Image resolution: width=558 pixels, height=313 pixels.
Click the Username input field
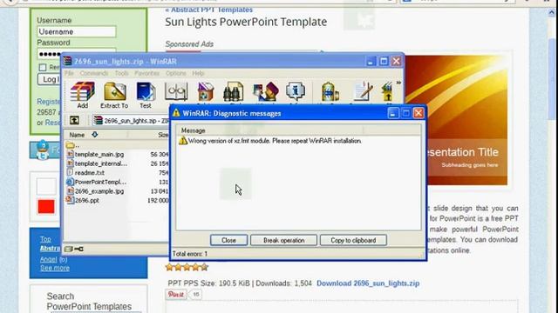click(76, 31)
